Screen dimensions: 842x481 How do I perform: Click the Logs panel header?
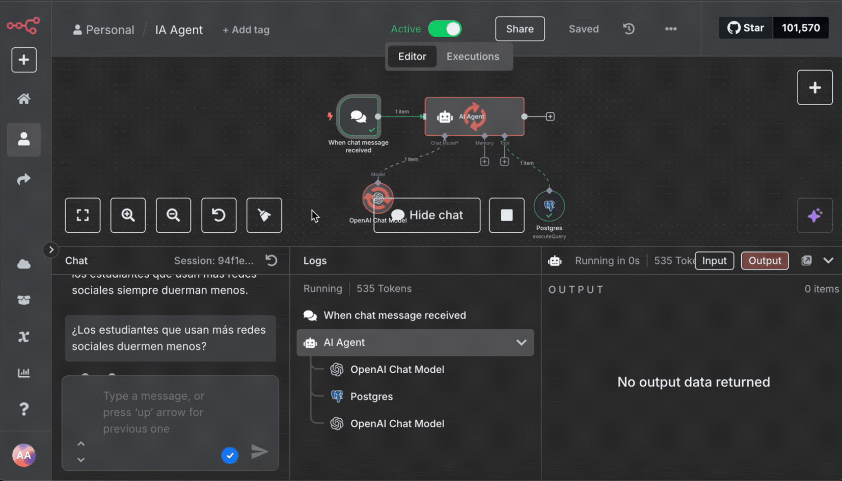(x=315, y=260)
